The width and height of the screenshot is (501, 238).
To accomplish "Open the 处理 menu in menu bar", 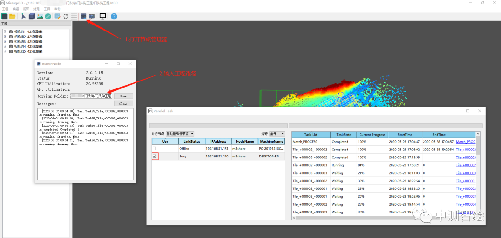I will coord(37,9).
